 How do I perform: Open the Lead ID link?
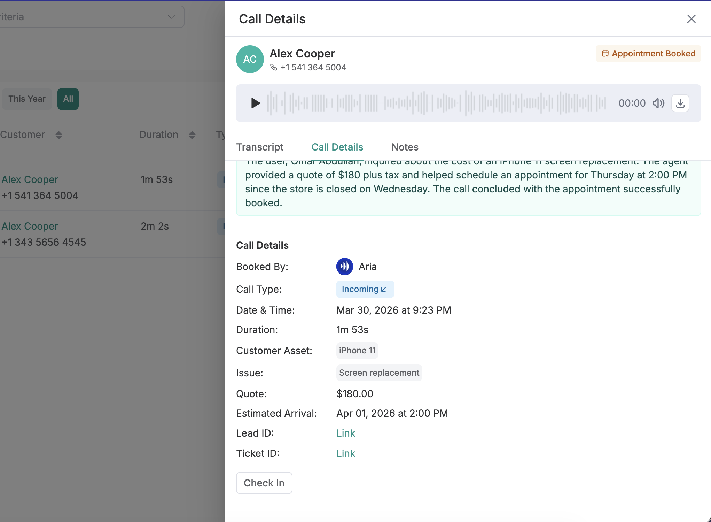tap(345, 433)
